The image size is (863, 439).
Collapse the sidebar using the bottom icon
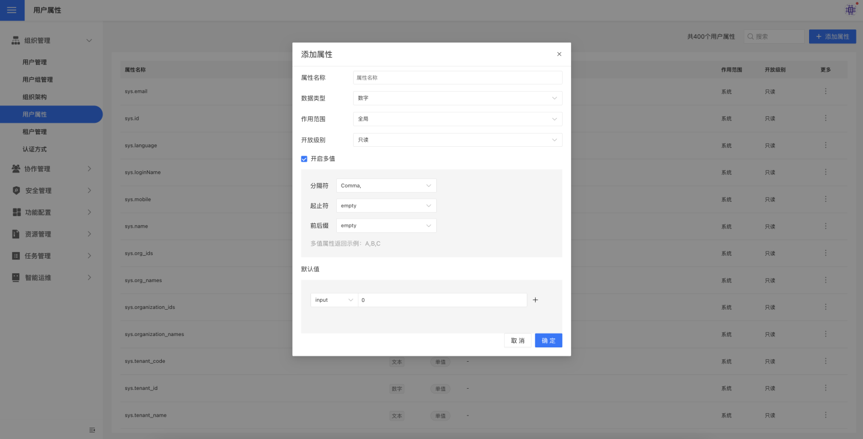click(x=92, y=430)
